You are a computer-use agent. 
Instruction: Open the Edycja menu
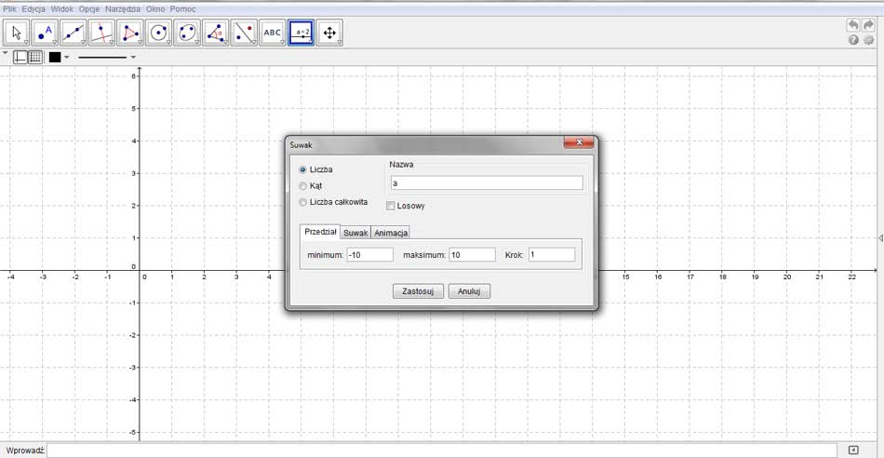click(33, 9)
